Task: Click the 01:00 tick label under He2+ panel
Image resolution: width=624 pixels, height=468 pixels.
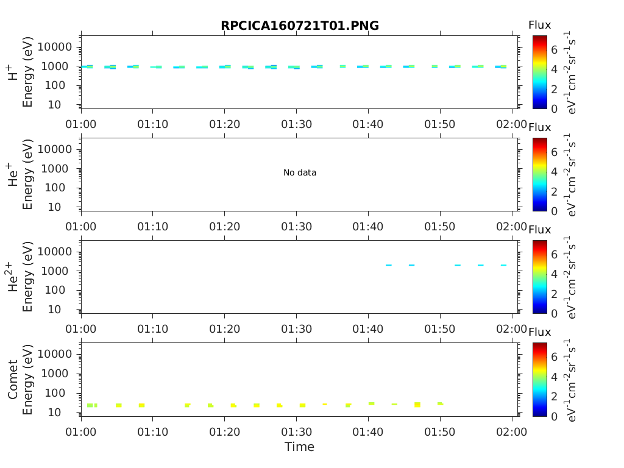Action: click(81, 329)
